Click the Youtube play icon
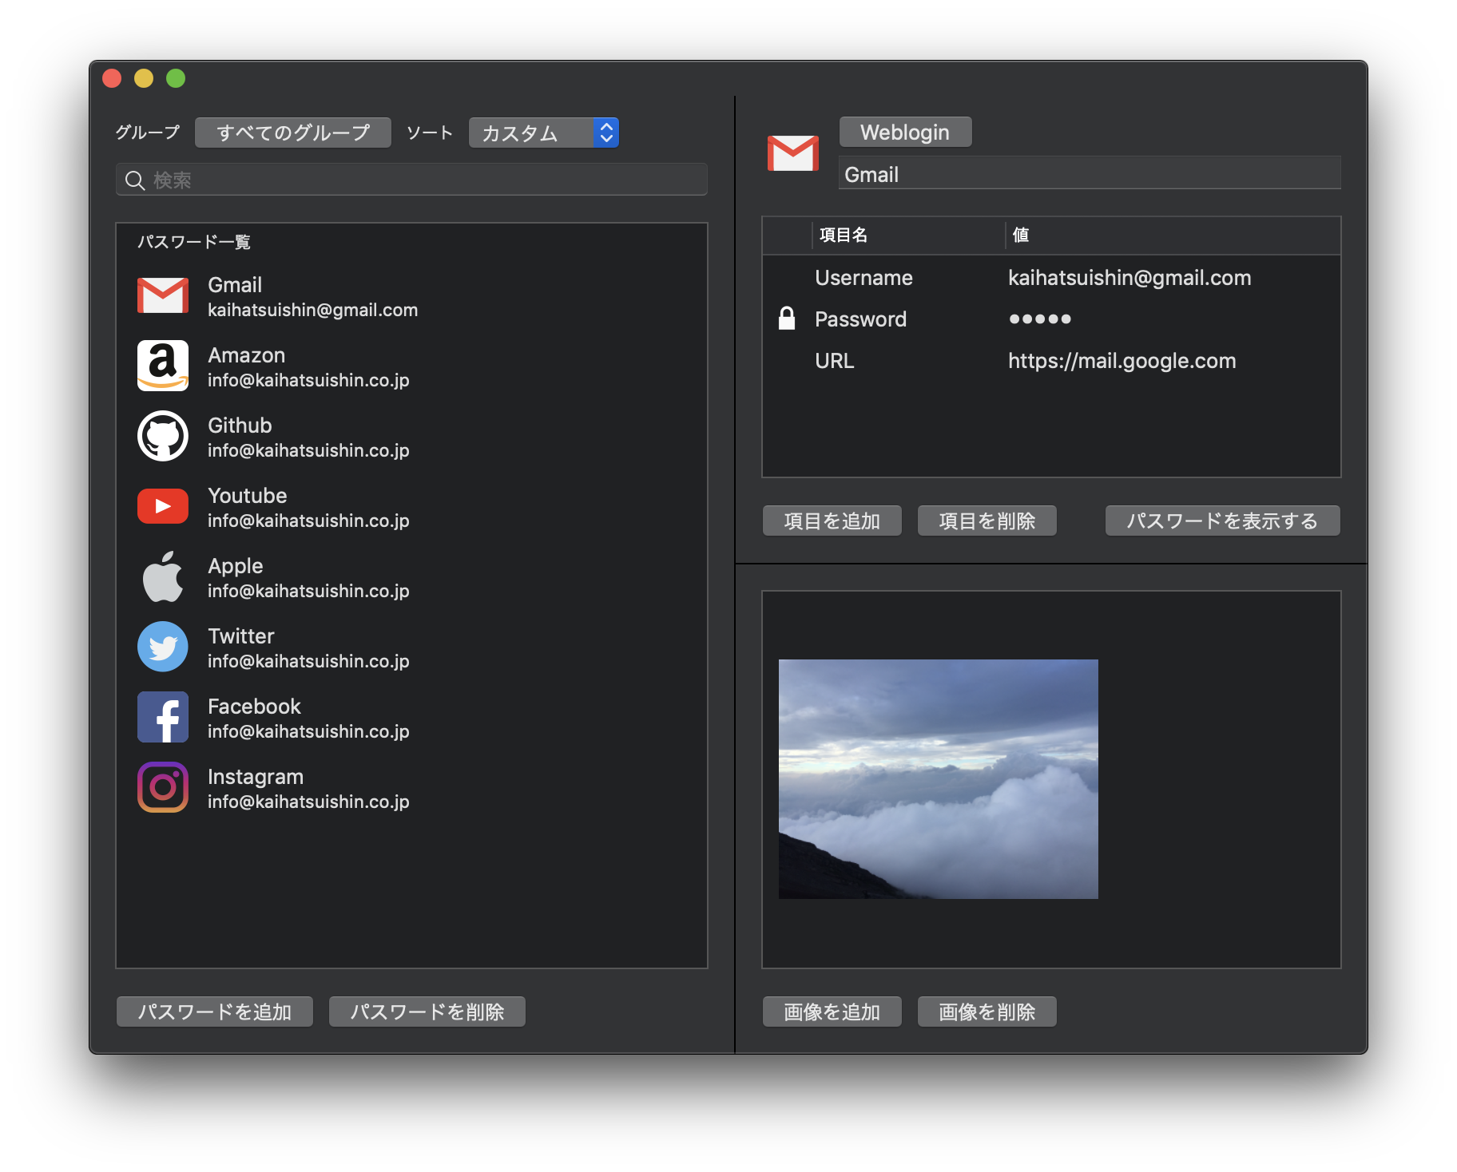The image size is (1457, 1172). click(163, 506)
